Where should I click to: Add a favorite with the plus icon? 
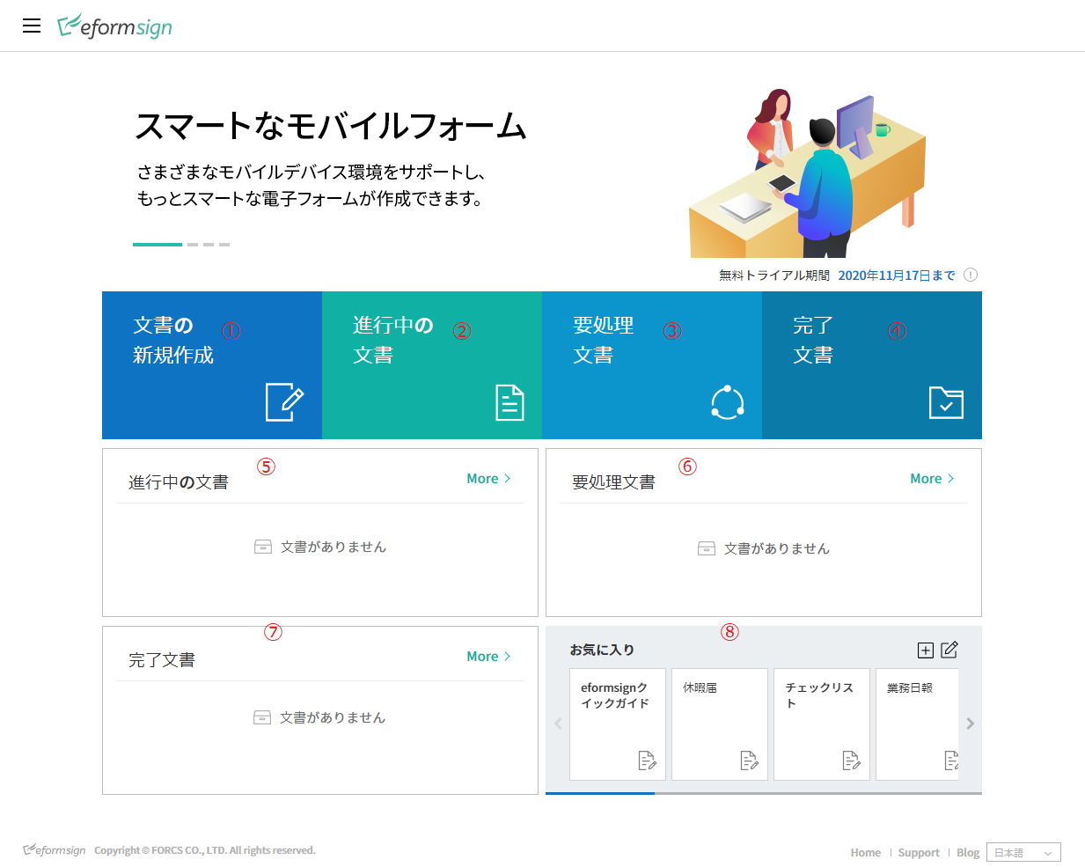[926, 650]
